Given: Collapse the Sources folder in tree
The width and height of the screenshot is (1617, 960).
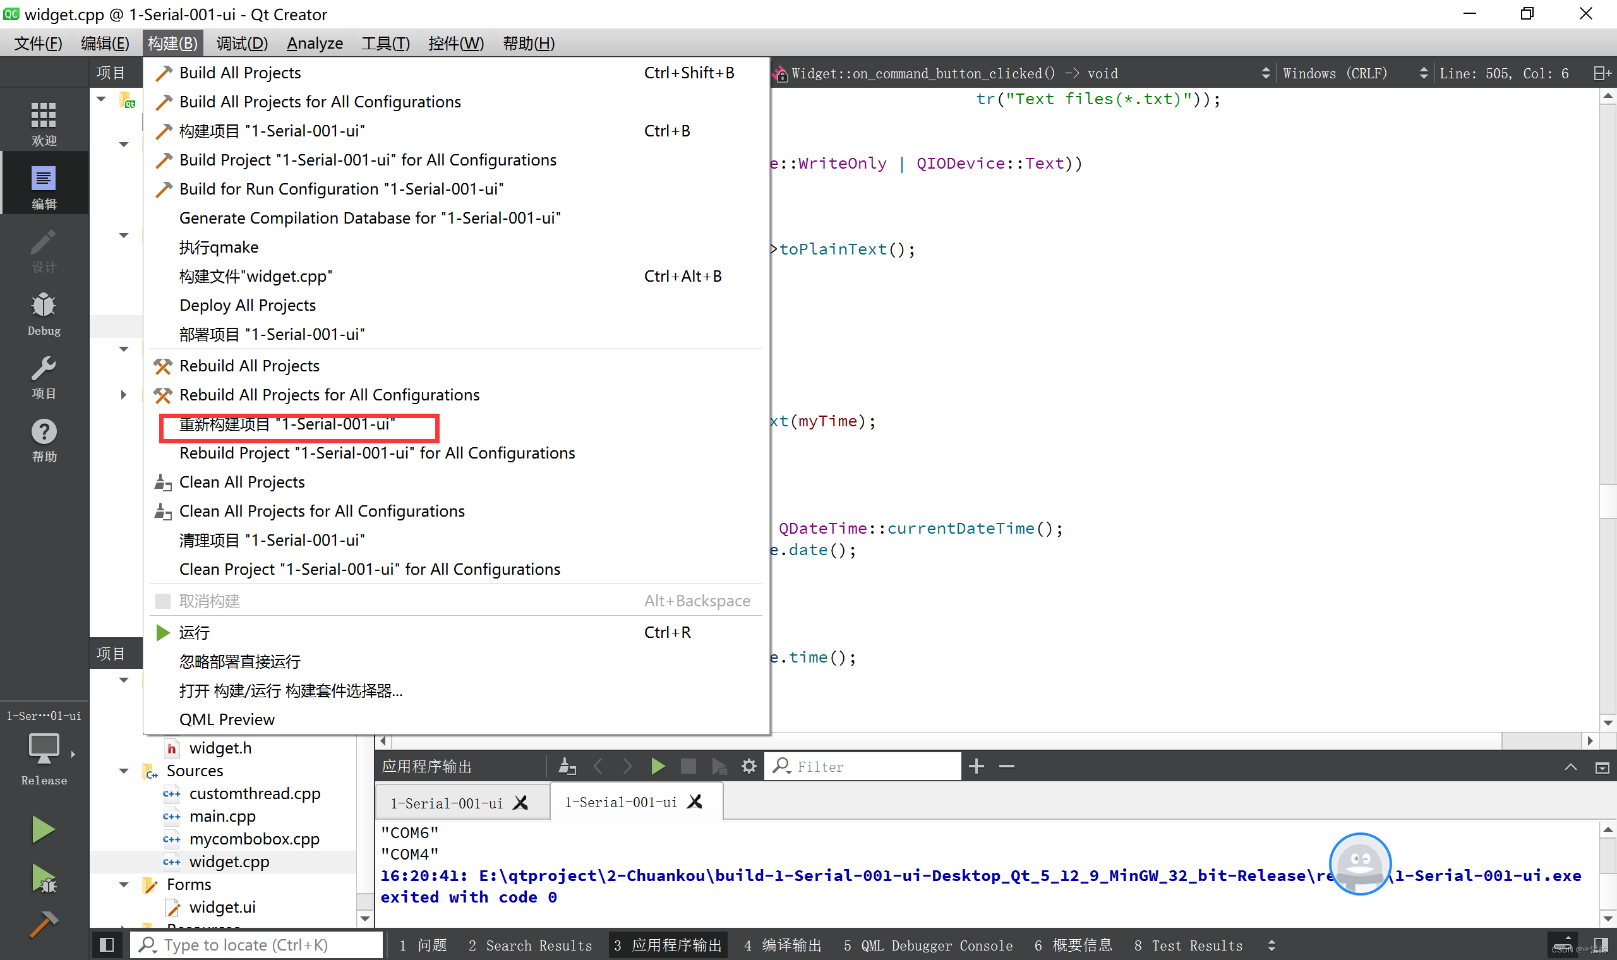Looking at the screenshot, I should [x=124, y=771].
